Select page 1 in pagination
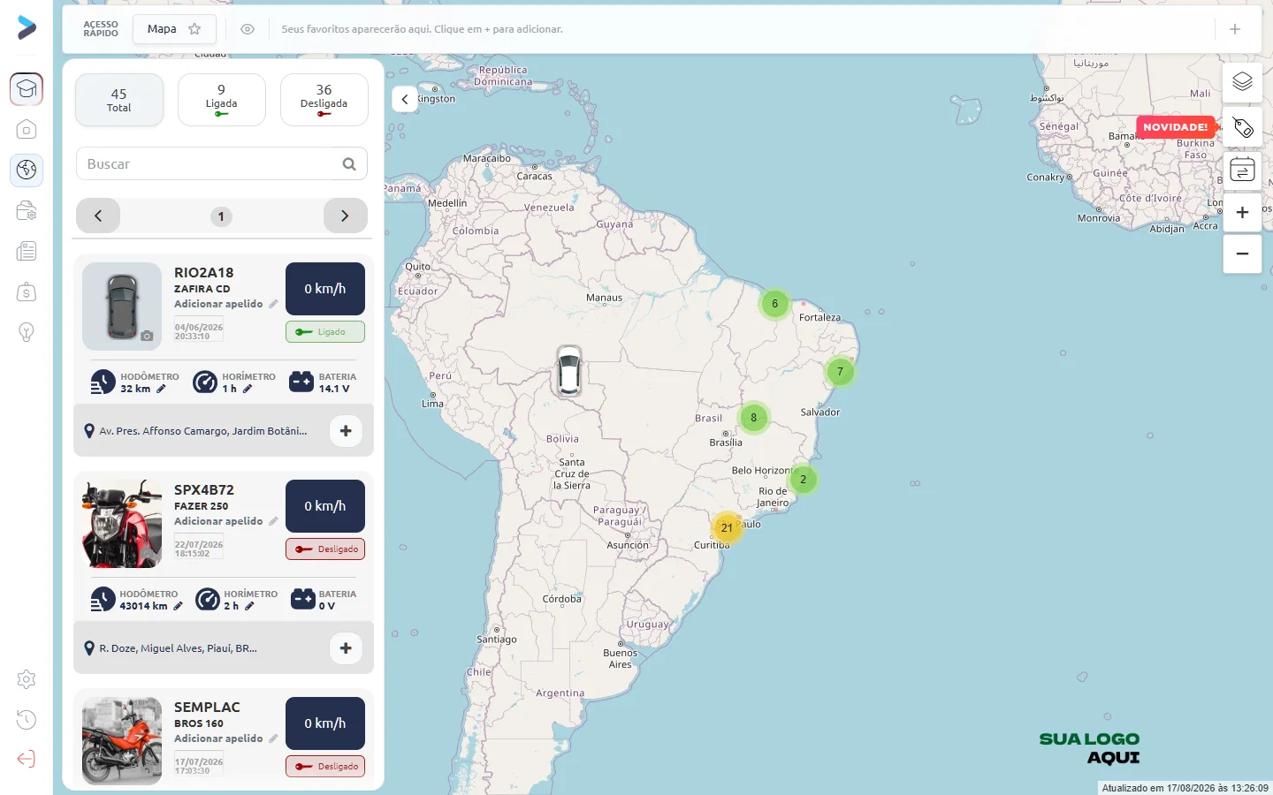Screen dimensions: 1273x795 tap(221, 216)
